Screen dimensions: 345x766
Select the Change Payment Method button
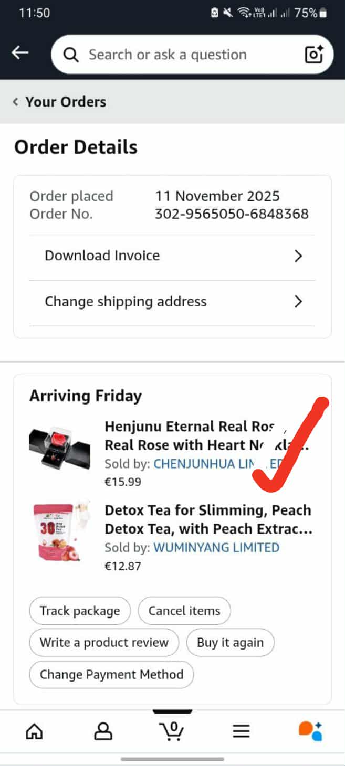coord(111,675)
